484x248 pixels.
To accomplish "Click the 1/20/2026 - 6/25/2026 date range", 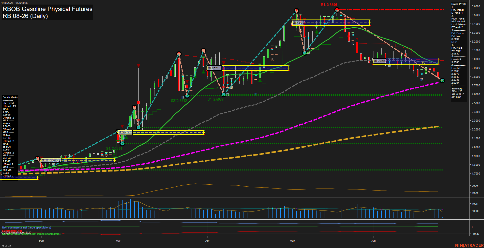I will 14,3.
